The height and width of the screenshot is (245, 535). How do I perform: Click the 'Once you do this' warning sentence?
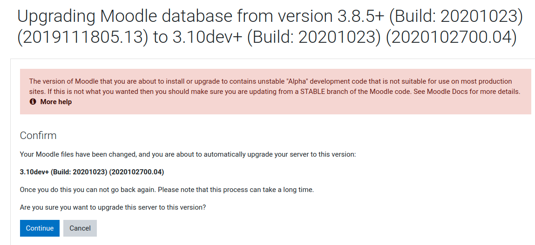[x=167, y=190]
